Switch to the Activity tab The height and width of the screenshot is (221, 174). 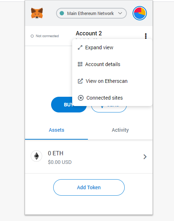pos(120,130)
